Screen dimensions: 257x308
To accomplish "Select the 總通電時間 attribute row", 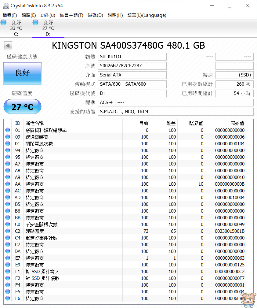I will (x=125, y=137).
